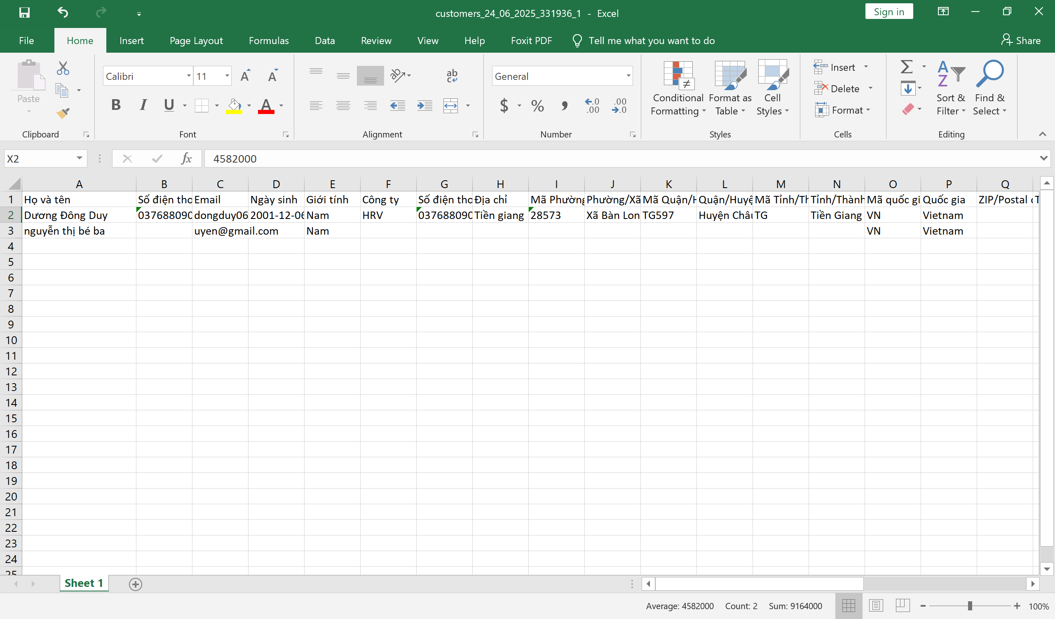Open the font size dropdown

(227, 76)
